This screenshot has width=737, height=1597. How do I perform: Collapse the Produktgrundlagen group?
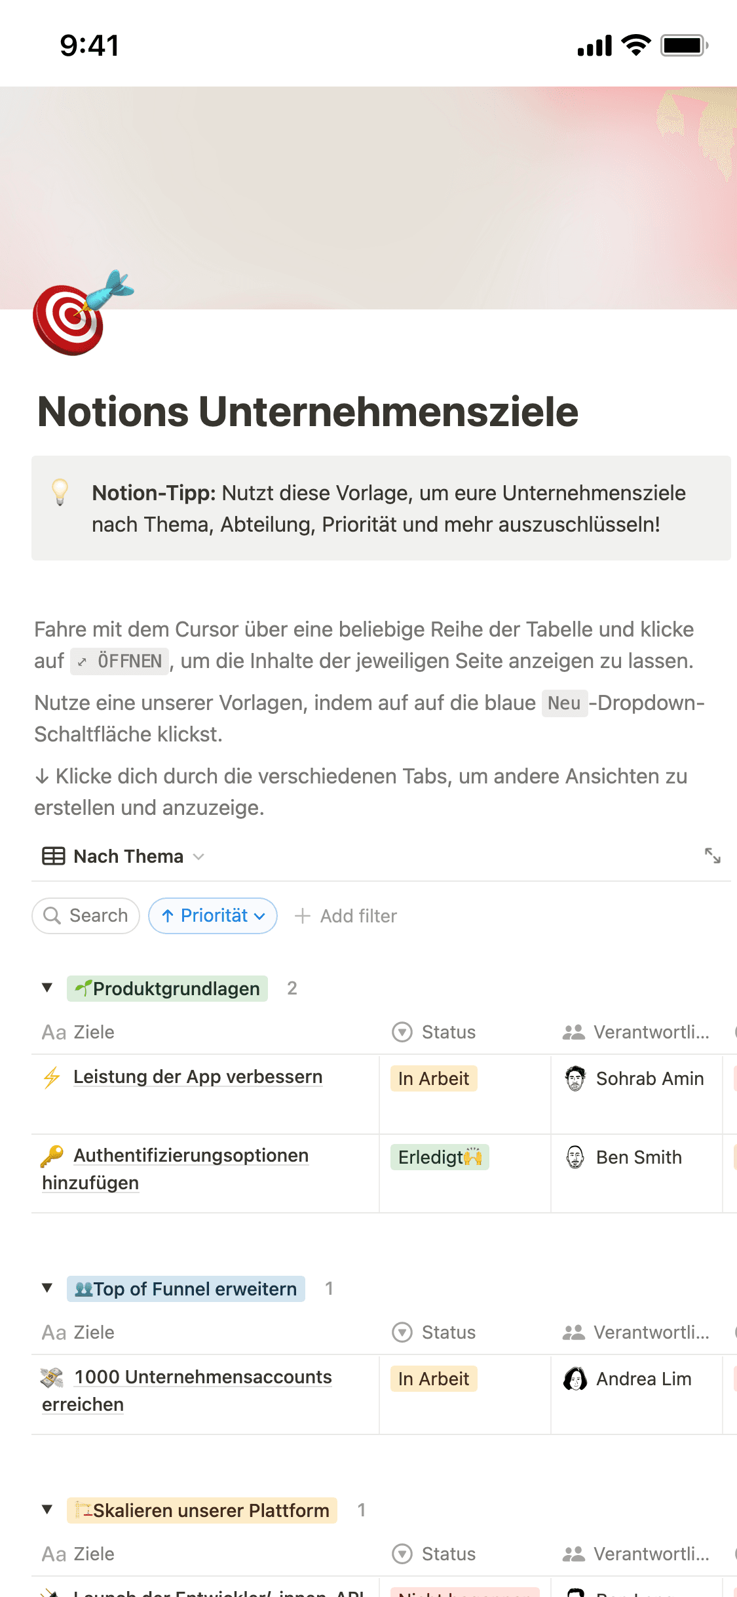(47, 988)
